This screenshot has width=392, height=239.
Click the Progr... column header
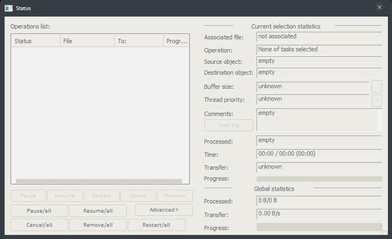coord(176,40)
